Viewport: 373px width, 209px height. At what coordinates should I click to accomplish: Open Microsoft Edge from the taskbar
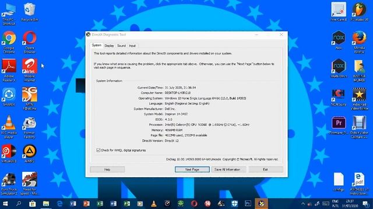click(59, 204)
